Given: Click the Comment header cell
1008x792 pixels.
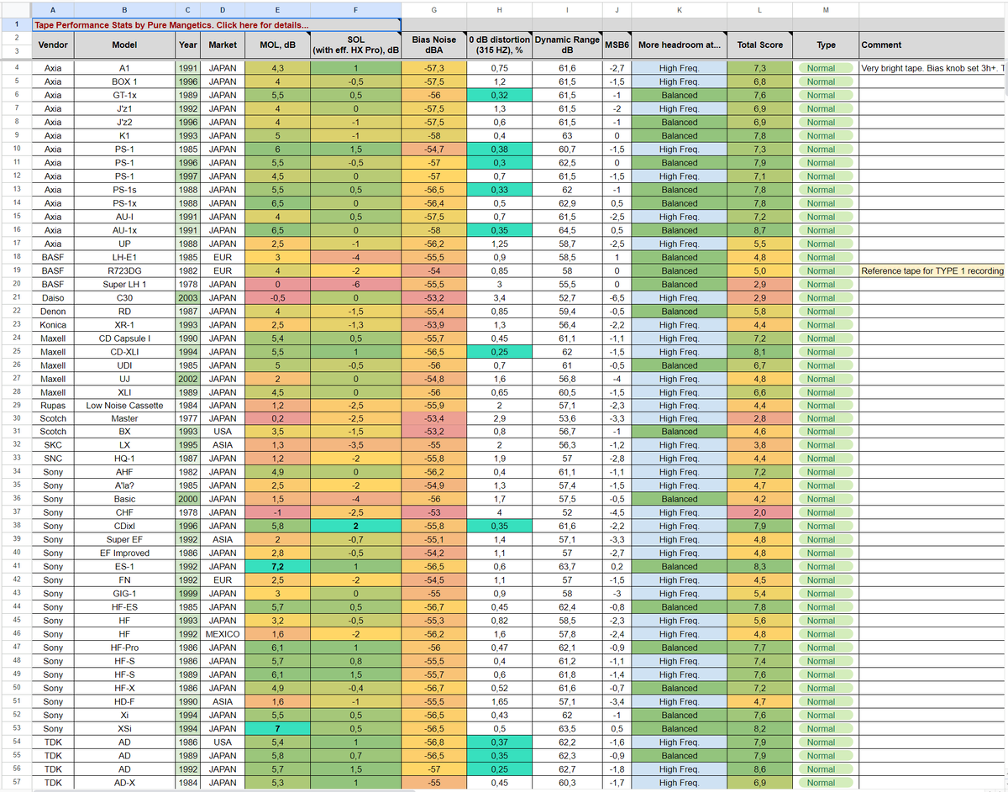Looking at the screenshot, I should pyautogui.click(x=933, y=45).
